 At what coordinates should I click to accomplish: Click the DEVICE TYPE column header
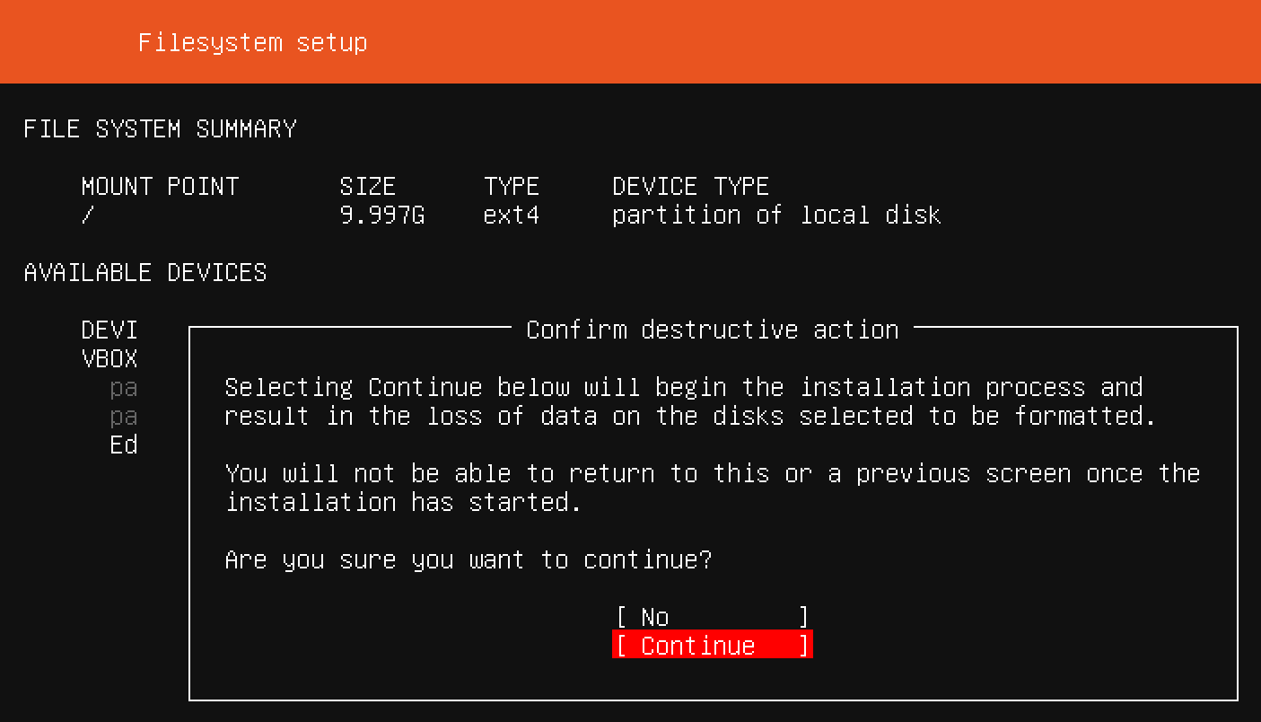point(690,186)
